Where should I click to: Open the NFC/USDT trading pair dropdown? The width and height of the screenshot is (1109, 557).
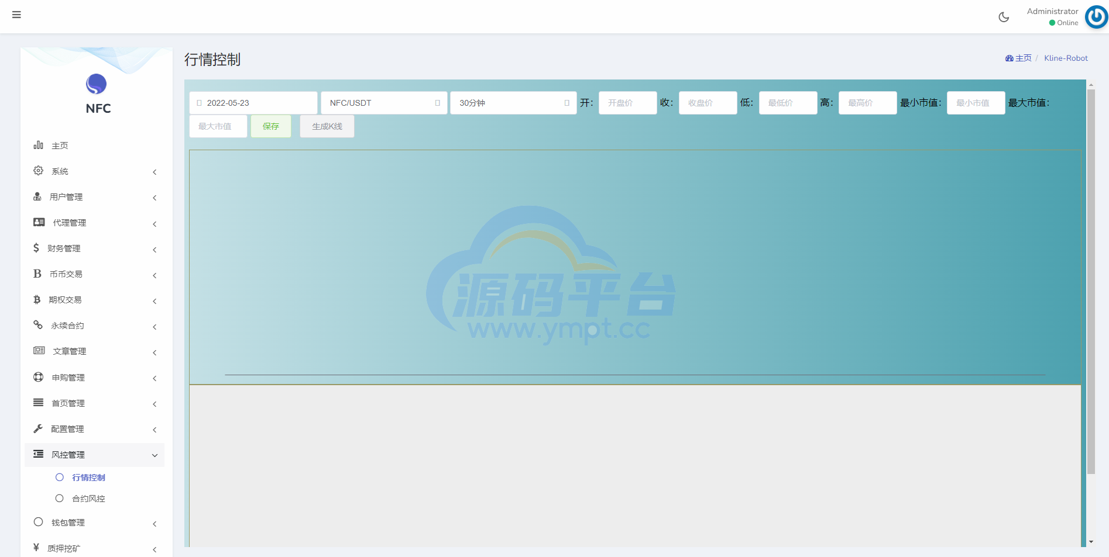pyautogui.click(x=384, y=103)
